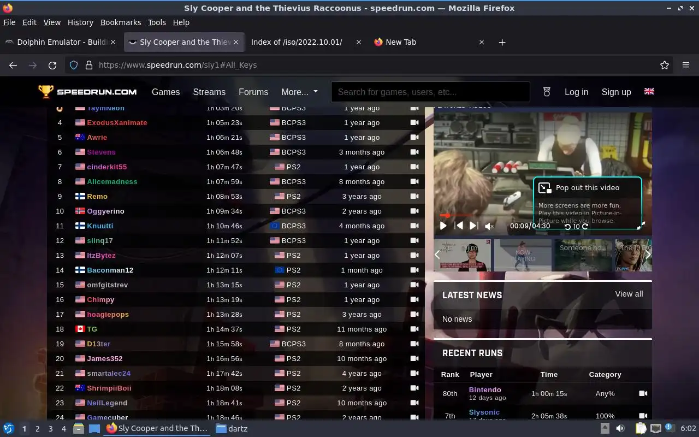Screen dimensions: 699x437
Task: Play the featured video
Action: 443,226
